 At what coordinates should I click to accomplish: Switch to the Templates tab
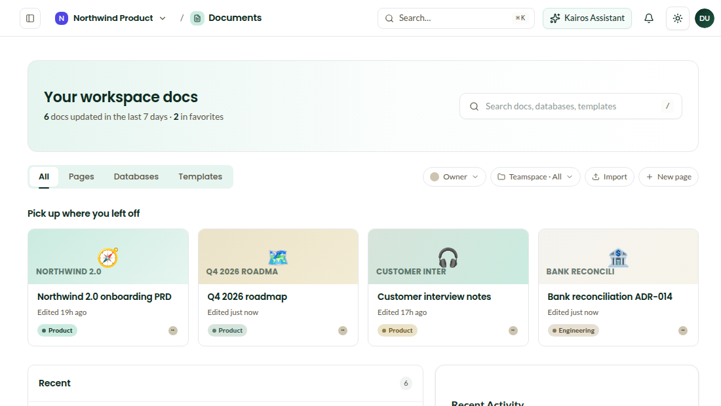coord(200,176)
